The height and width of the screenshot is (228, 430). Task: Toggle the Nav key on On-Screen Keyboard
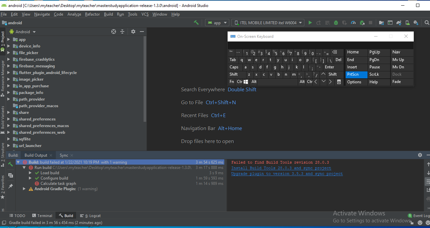point(401,52)
